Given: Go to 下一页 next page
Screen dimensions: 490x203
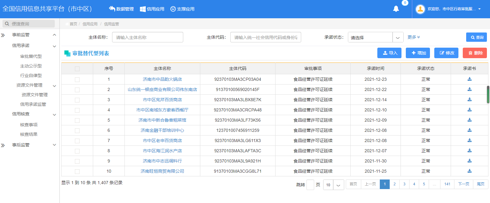Looking at the screenshot, I should tap(464, 184).
